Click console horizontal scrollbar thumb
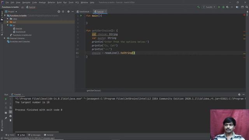The width and height of the screenshot is (249, 140). point(37,132)
